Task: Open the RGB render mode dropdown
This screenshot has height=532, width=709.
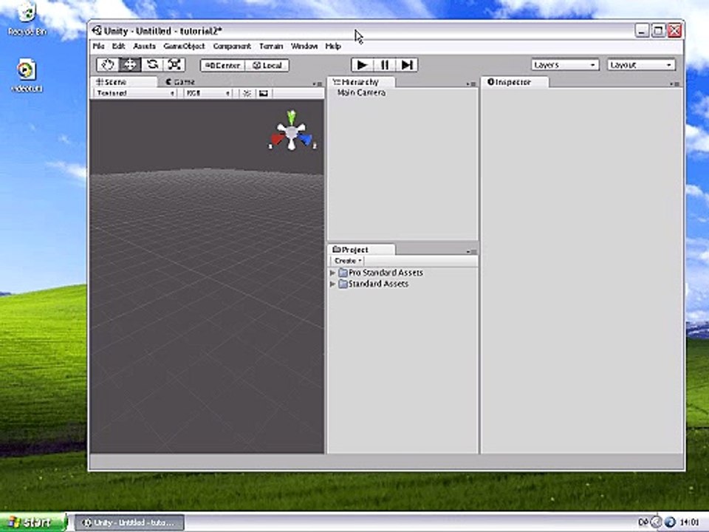Action: pos(208,93)
